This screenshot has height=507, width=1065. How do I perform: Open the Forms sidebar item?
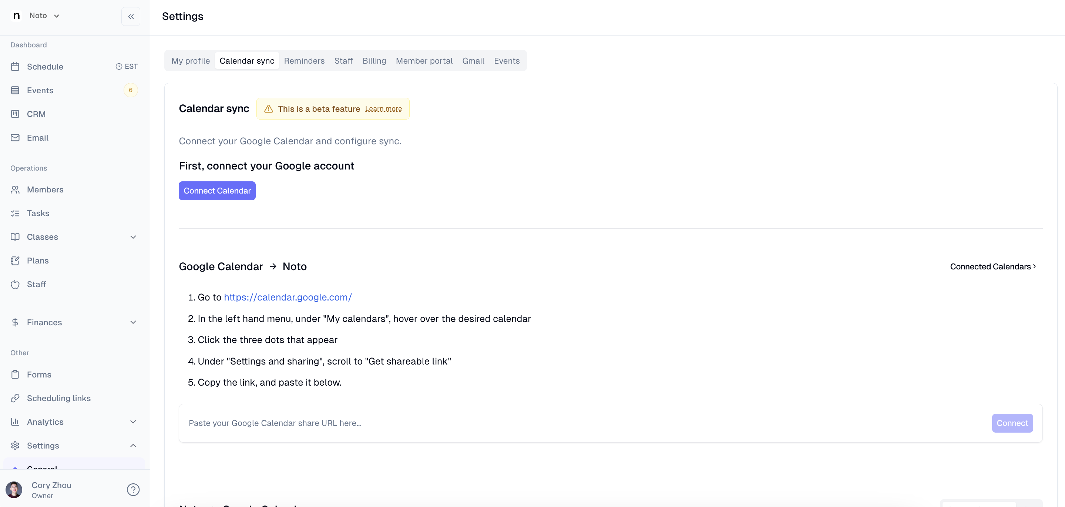click(x=39, y=375)
